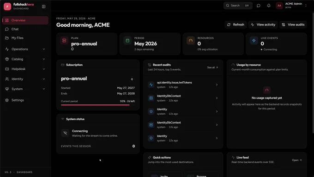
Task: Click the '0% avg utilization' text
Action: tap(207, 49)
